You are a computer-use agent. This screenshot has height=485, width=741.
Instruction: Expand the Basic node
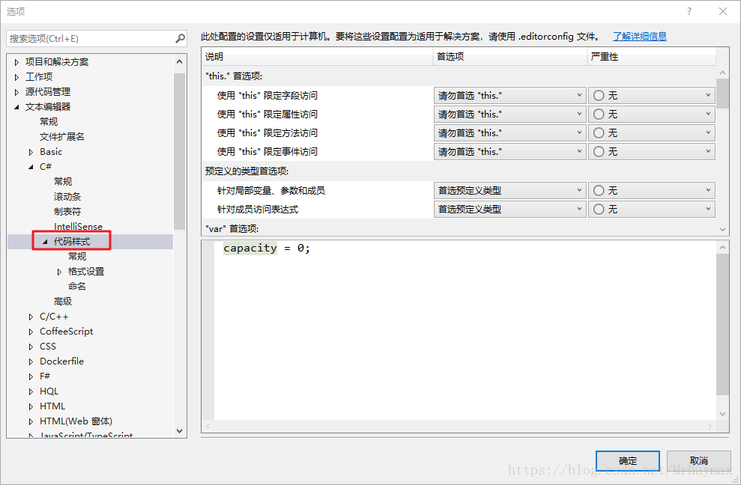click(31, 152)
